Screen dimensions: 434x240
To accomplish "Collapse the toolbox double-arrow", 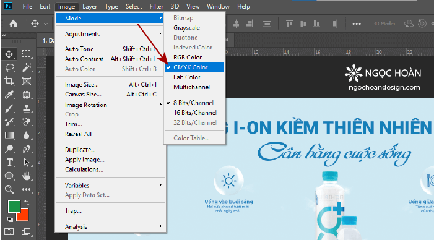I will point(4,35).
